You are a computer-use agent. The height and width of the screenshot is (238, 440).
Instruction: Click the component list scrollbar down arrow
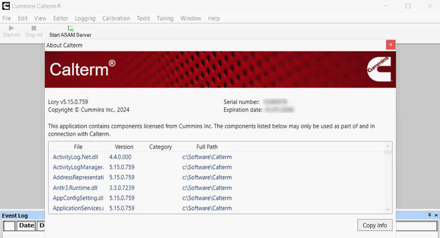pos(388,209)
